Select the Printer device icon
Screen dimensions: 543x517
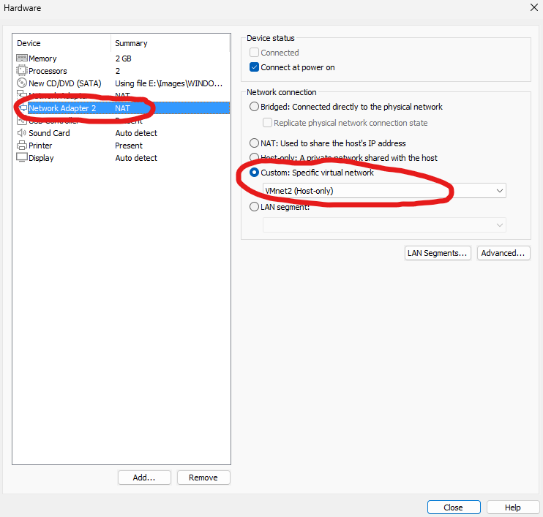point(22,146)
